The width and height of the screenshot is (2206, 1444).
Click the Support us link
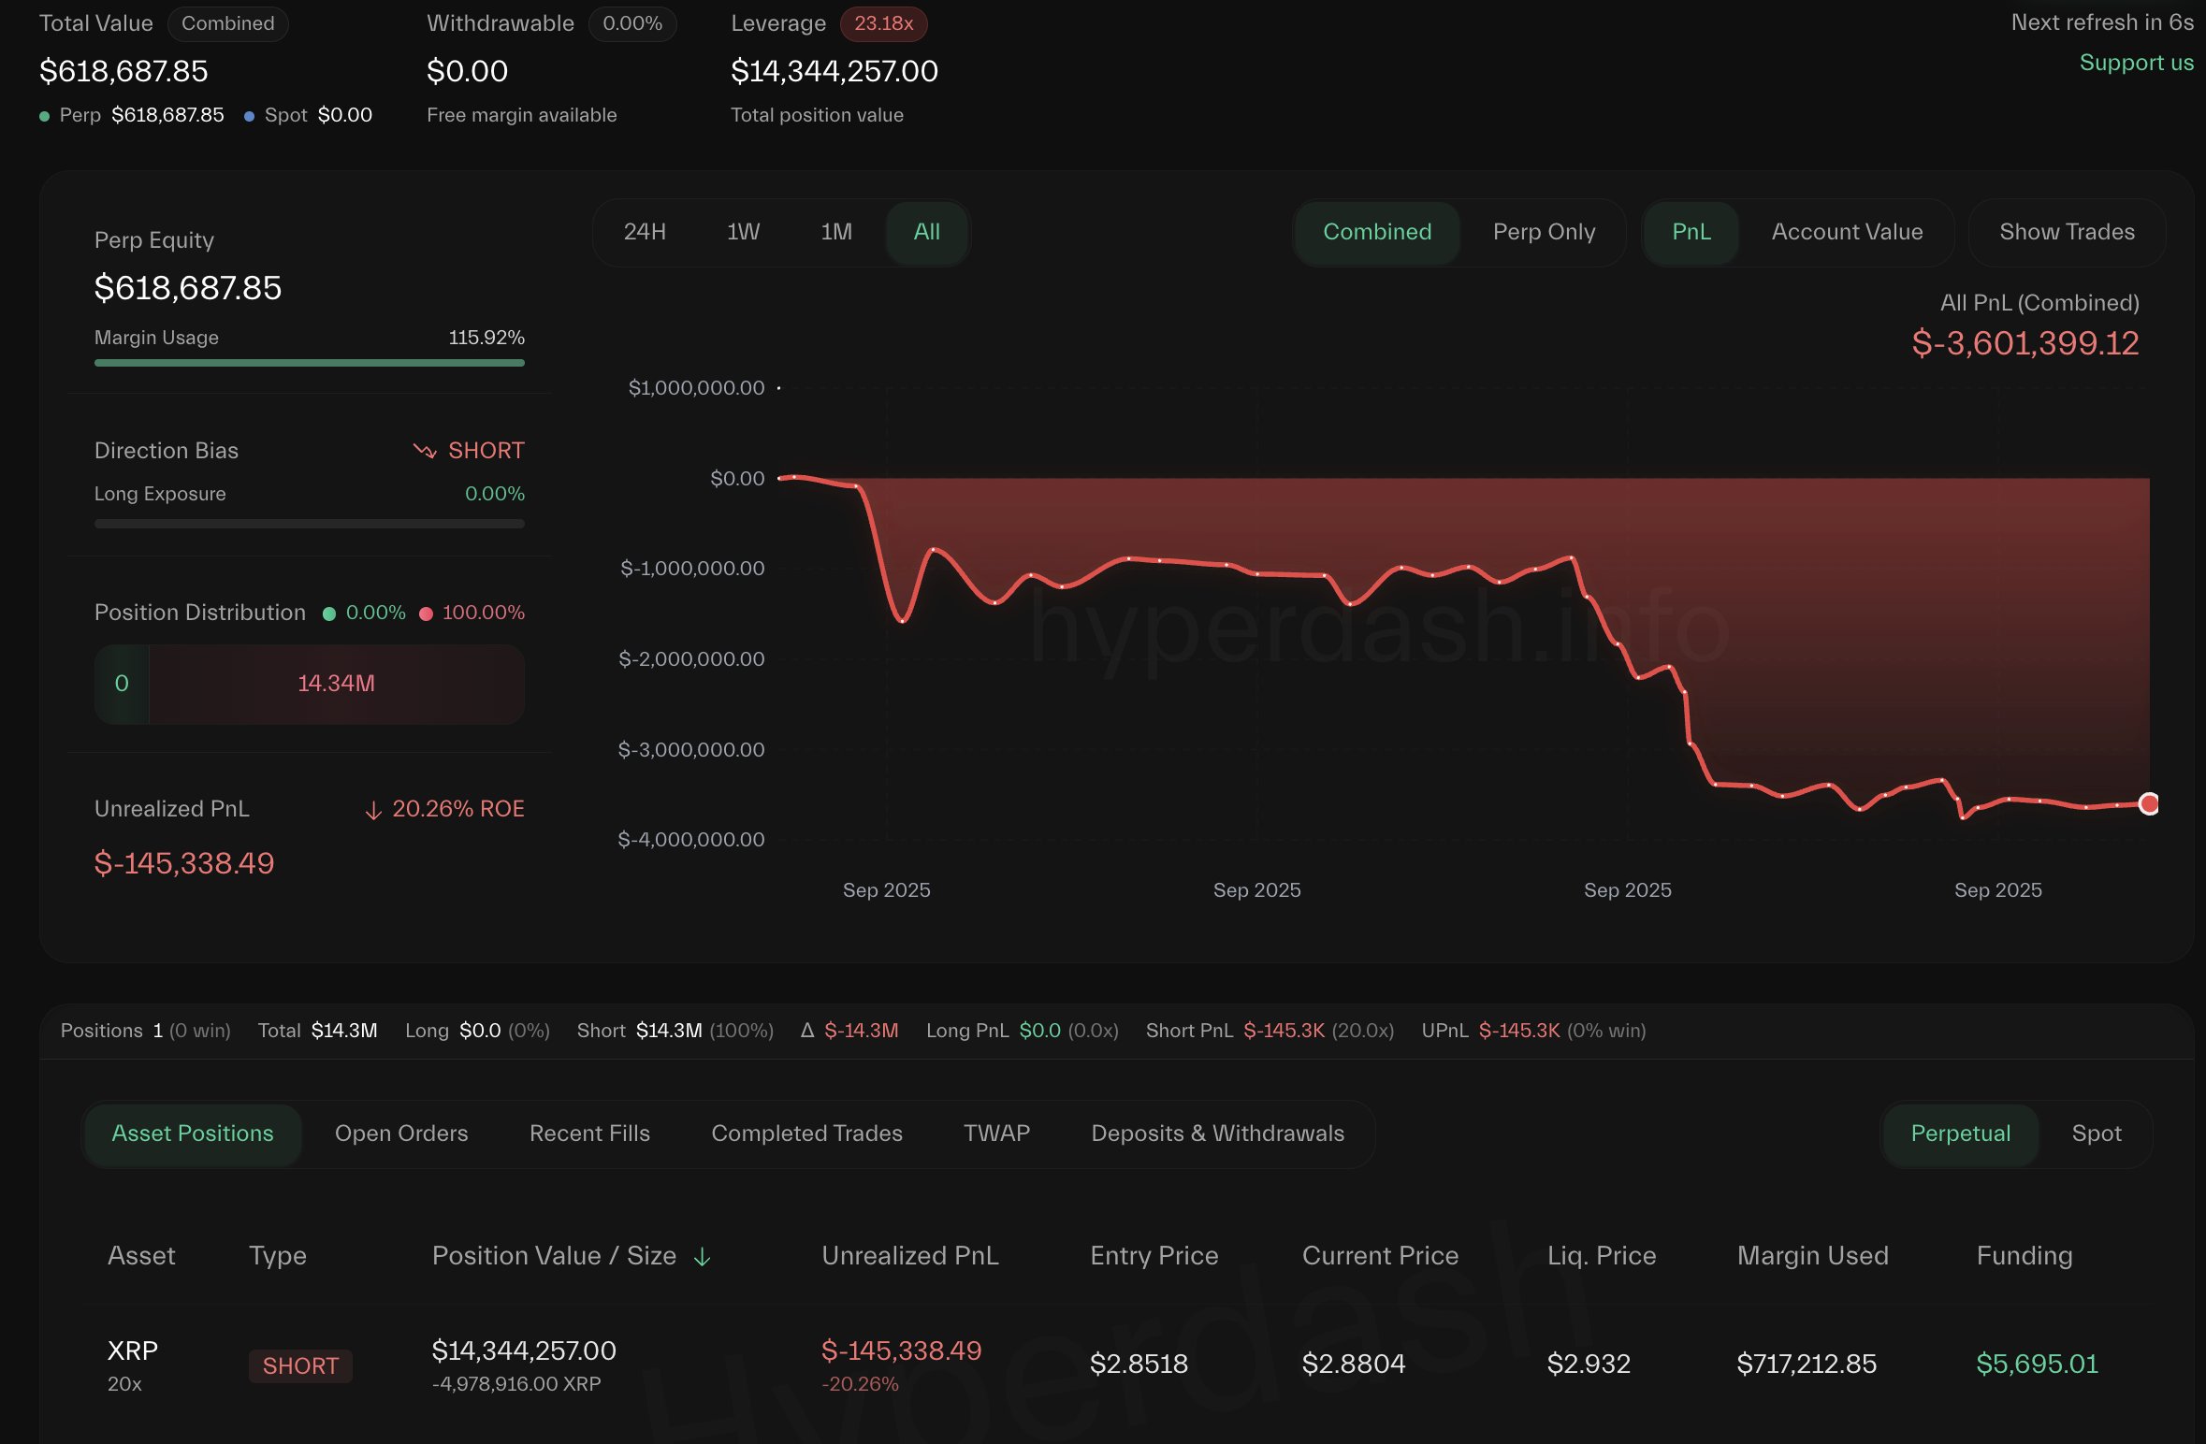(x=2136, y=63)
